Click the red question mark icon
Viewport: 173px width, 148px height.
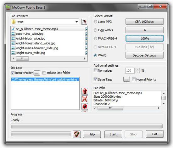[x=77, y=134]
